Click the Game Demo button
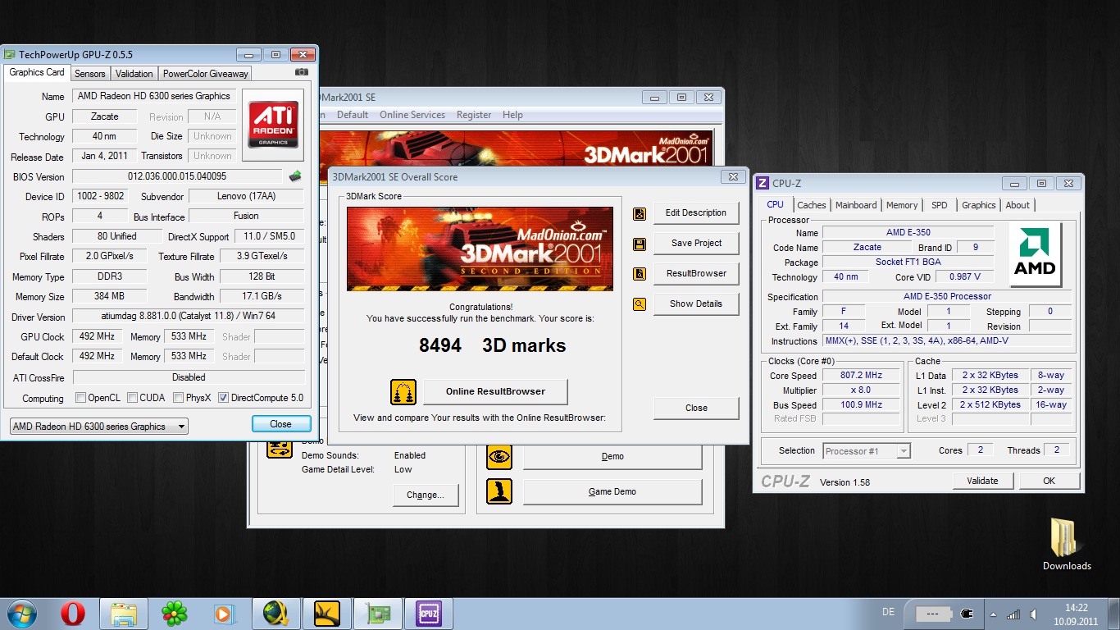Screen dimensions: 1120x630 click(x=612, y=491)
